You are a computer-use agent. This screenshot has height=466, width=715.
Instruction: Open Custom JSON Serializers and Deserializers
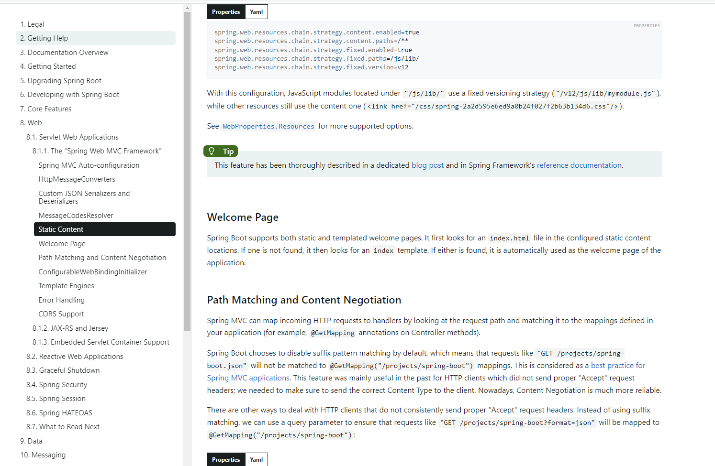[x=84, y=197]
